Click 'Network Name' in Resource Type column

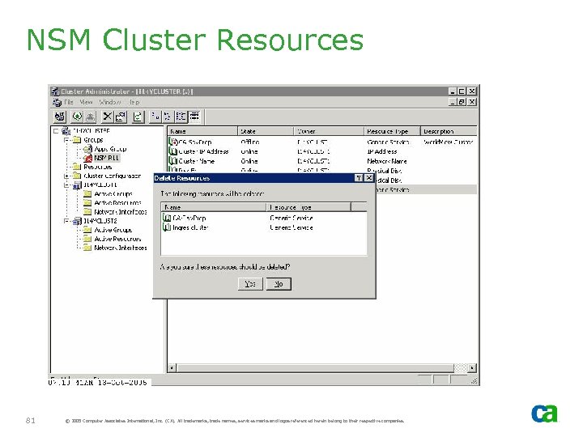point(387,161)
